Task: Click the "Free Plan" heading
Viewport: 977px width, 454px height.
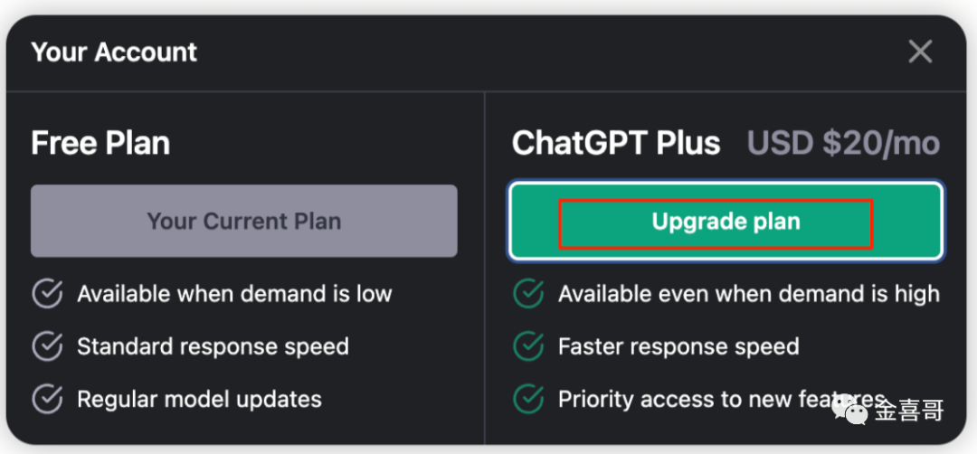Action: [100, 143]
